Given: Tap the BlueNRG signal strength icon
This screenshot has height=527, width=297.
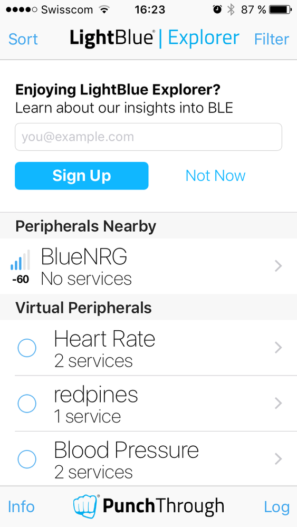Looking at the screenshot, I should click(20, 260).
